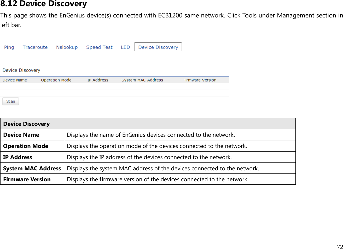Click the System MAC Address column header

coord(142,80)
